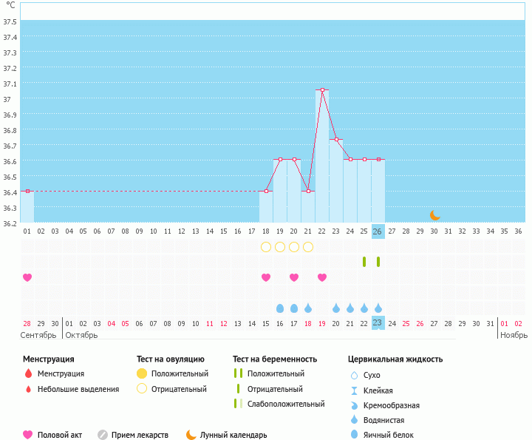
Task: Click the highlighted date 23 in October row
Action: (378, 322)
